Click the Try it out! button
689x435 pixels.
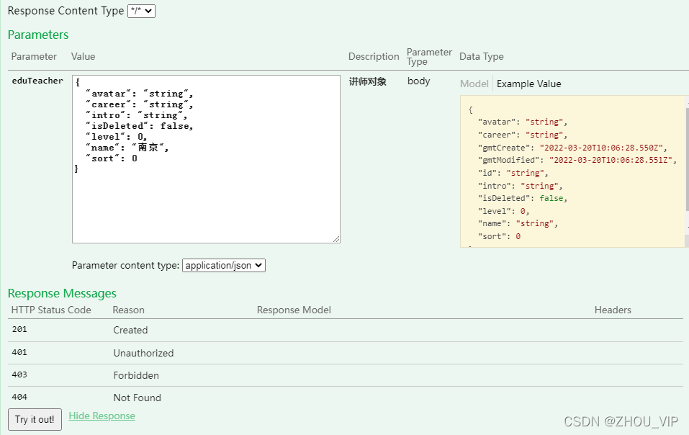(35, 419)
